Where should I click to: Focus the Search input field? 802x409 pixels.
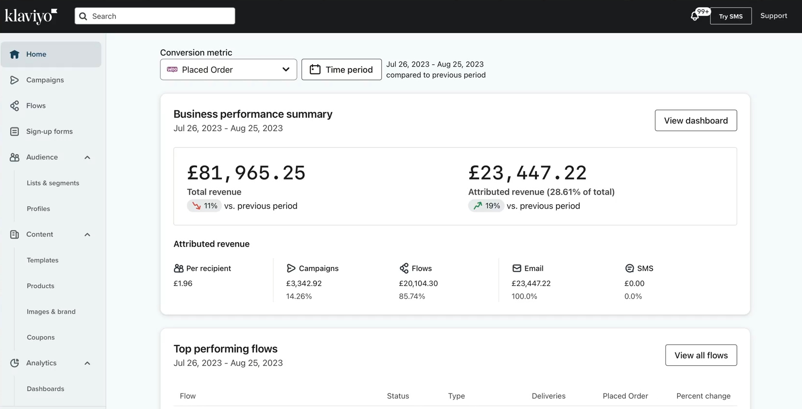point(155,16)
